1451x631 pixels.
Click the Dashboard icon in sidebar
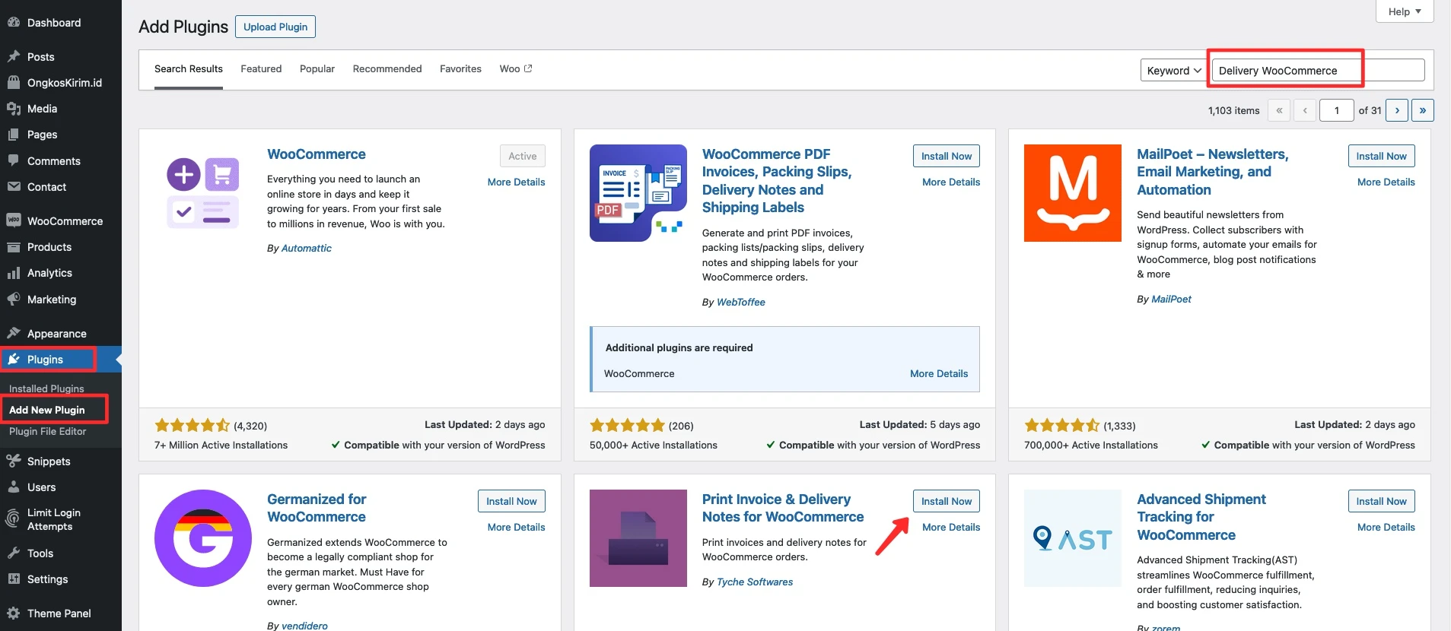[x=14, y=23]
